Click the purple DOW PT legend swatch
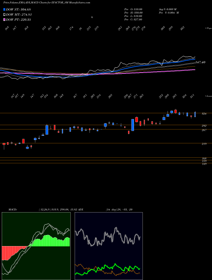Viewport: 212px width, 280px height. (5, 20)
